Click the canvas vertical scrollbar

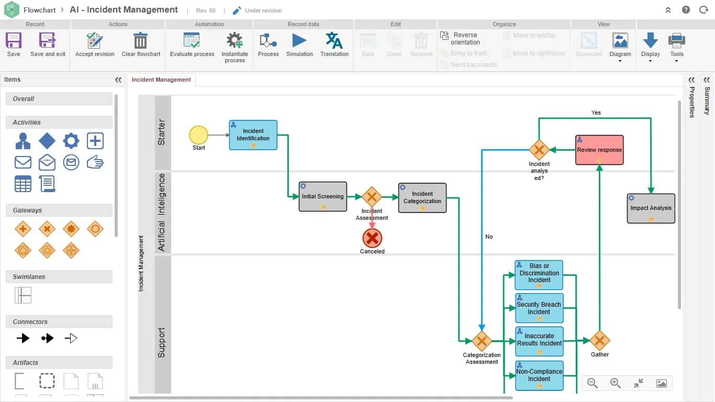pyautogui.click(x=679, y=204)
